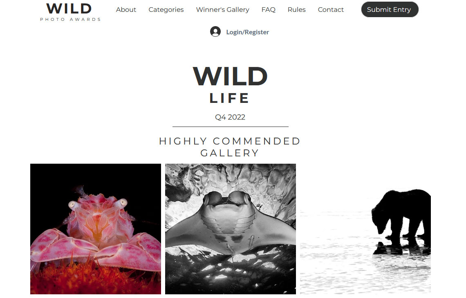
Task: Open the Categories menu item
Action: [x=166, y=9]
